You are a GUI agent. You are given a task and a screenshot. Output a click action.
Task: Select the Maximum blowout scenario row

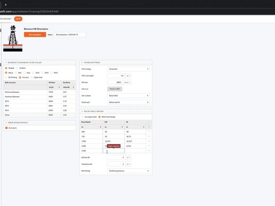point(40,97)
